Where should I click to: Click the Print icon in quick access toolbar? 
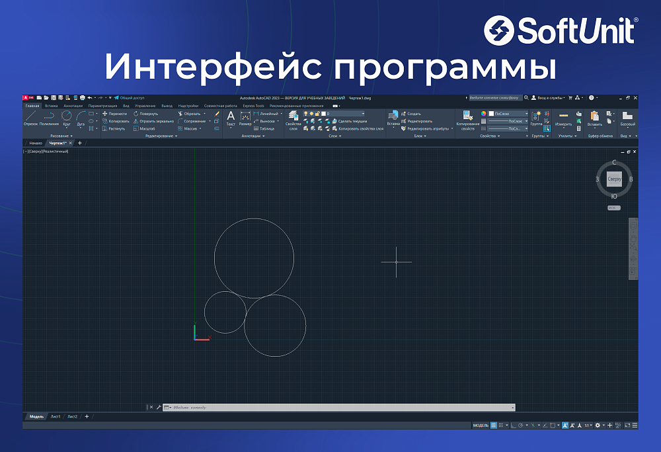click(82, 98)
